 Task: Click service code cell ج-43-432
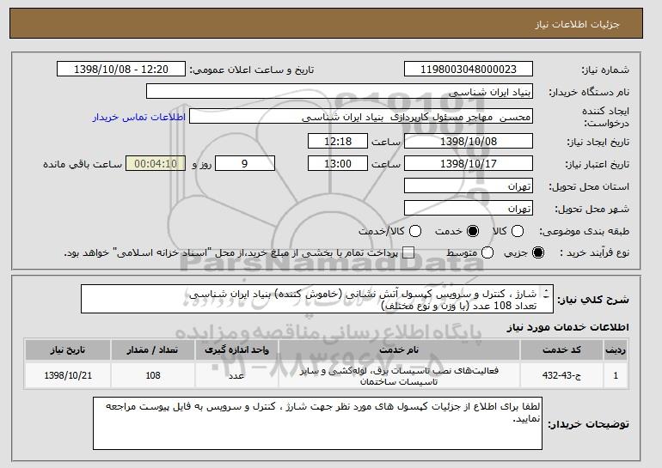(561, 374)
